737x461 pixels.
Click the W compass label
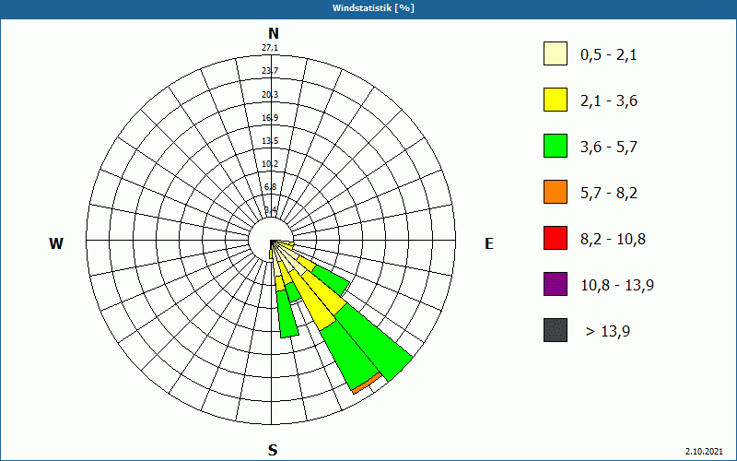click(x=56, y=243)
